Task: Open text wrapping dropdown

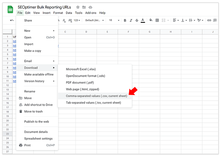Action: coord(192,20)
